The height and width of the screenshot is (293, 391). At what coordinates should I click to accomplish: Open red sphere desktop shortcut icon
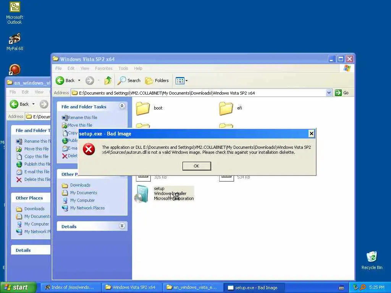(x=15, y=69)
